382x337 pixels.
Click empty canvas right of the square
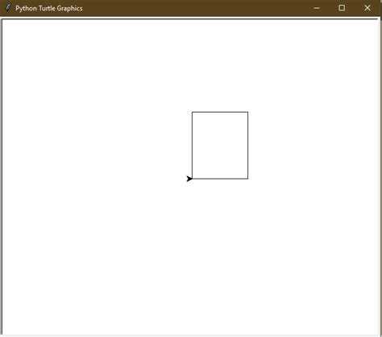[312, 146]
